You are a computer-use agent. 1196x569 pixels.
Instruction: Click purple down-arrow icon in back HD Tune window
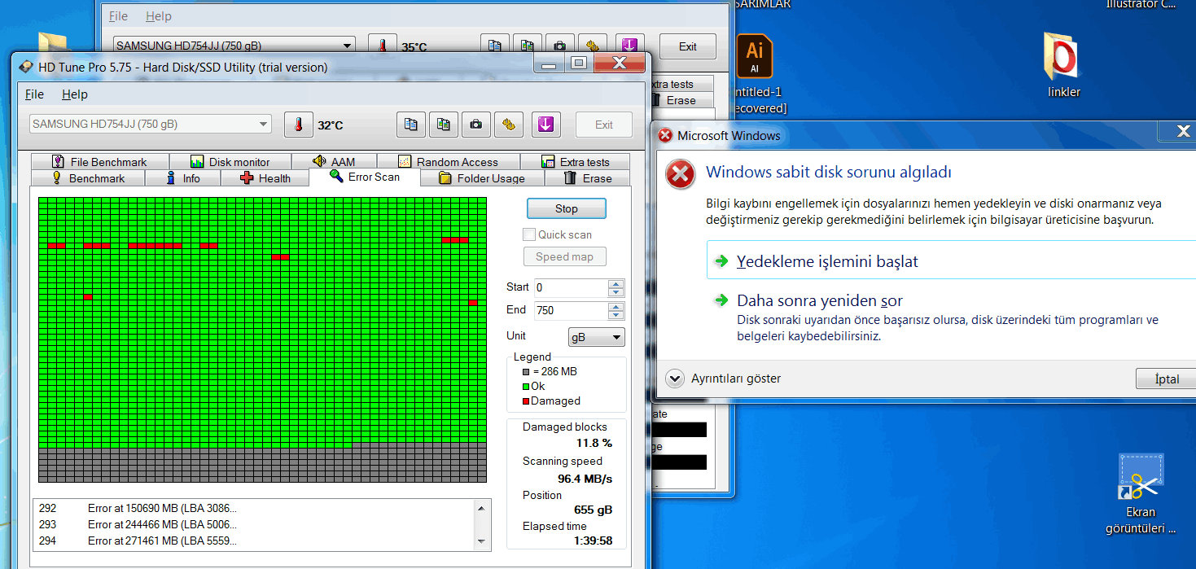pos(630,46)
